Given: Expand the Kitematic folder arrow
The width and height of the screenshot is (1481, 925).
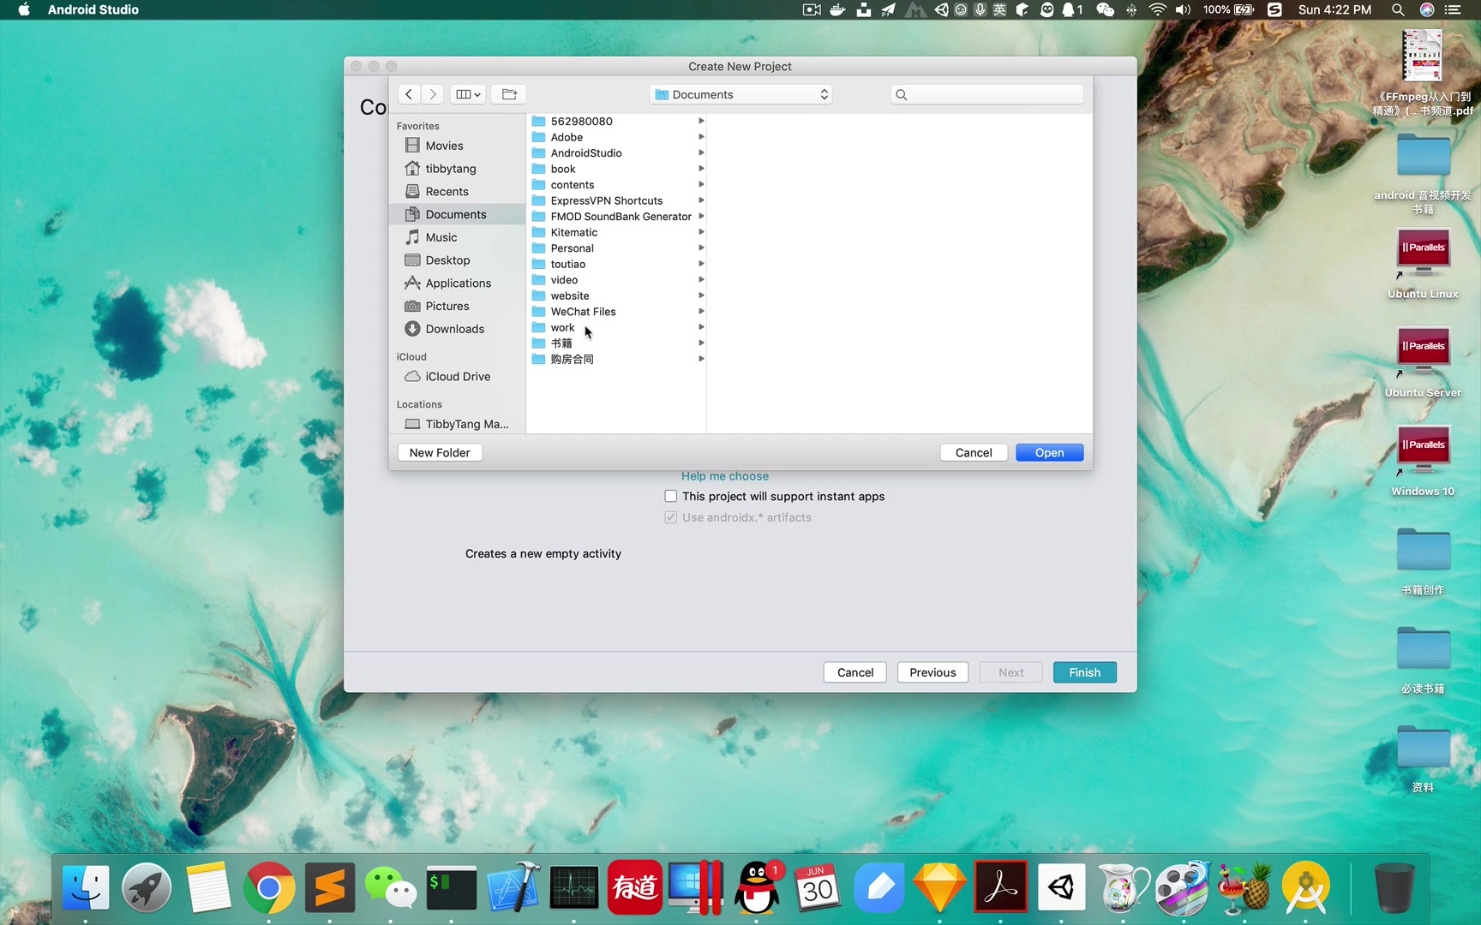Looking at the screenshot, I should pos(701,232).
